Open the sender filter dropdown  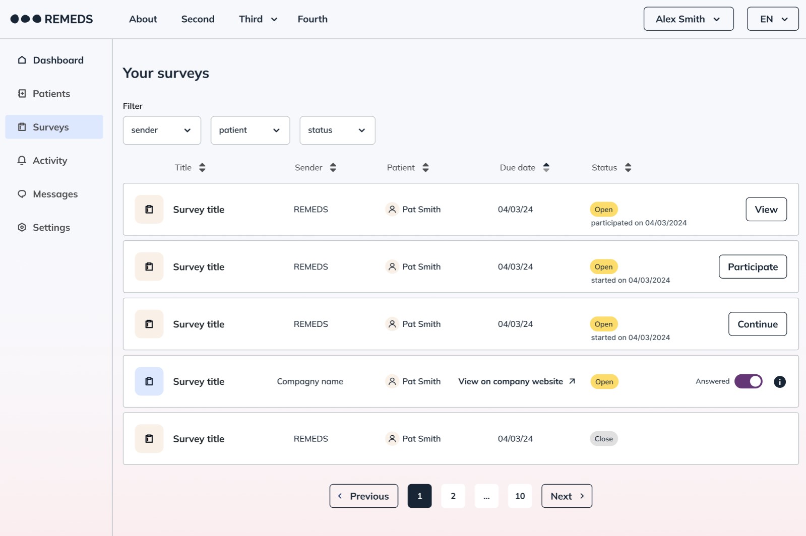pyautogui.click(x=162, y=130)
